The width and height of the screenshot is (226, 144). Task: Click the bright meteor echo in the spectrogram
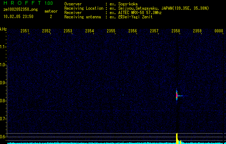coord(177,95)
